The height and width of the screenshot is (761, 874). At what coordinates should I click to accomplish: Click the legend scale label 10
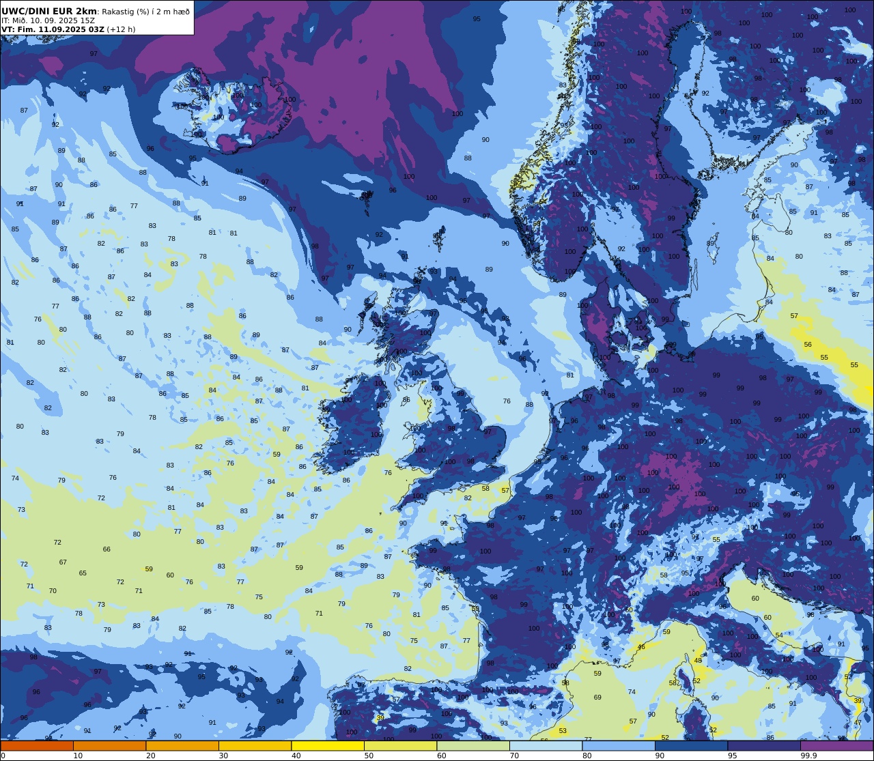point(78,756)
